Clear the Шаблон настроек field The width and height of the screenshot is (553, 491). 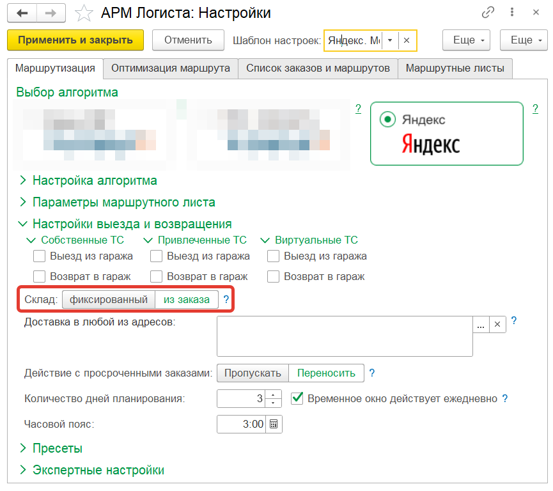(x=407, y=40)
